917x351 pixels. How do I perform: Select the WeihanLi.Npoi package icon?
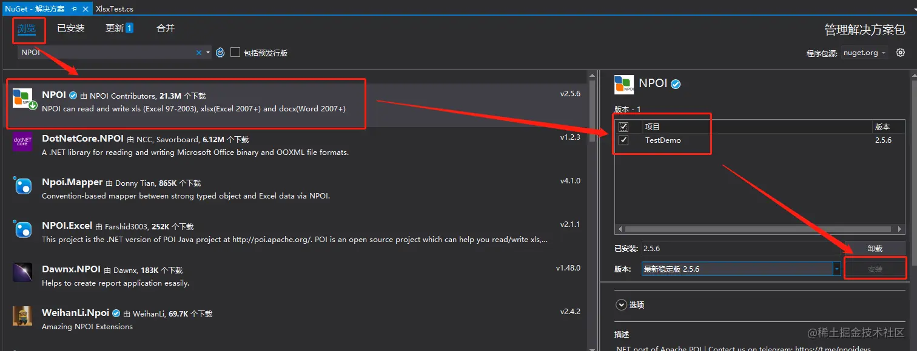22,316
